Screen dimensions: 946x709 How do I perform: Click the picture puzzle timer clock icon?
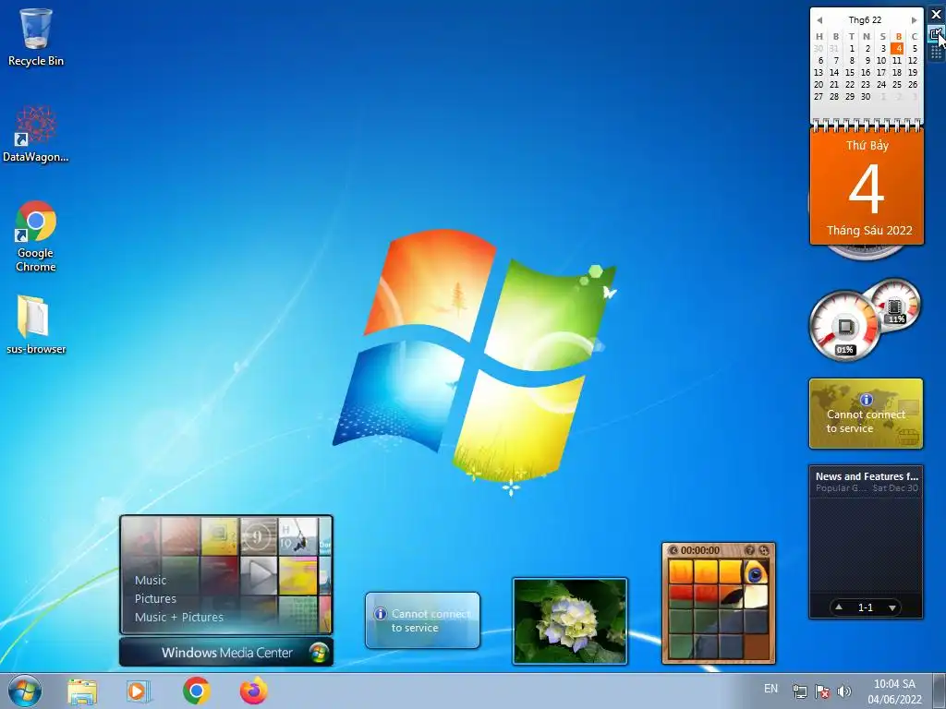pos(673,550)
